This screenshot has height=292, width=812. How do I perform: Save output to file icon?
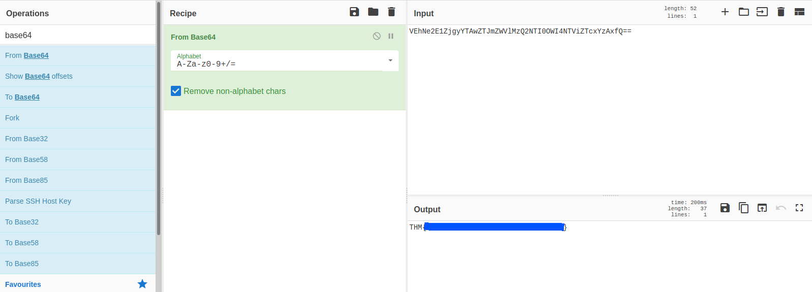pyautogui.click(x=725, y=208)
